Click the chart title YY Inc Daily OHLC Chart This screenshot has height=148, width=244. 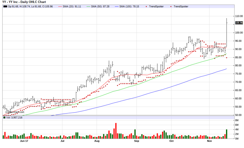(24, 2)
